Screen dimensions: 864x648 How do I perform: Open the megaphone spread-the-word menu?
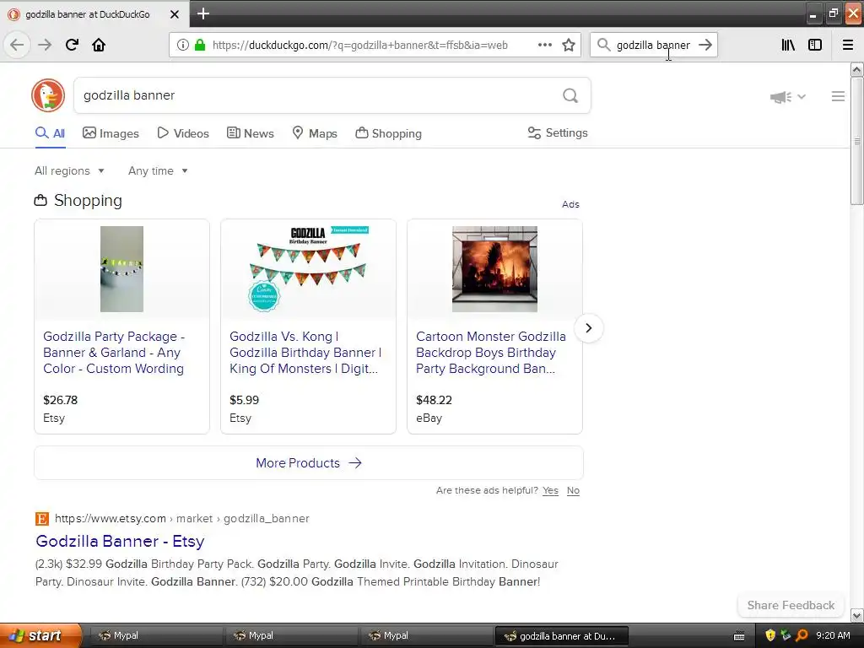tap(788, 97)
